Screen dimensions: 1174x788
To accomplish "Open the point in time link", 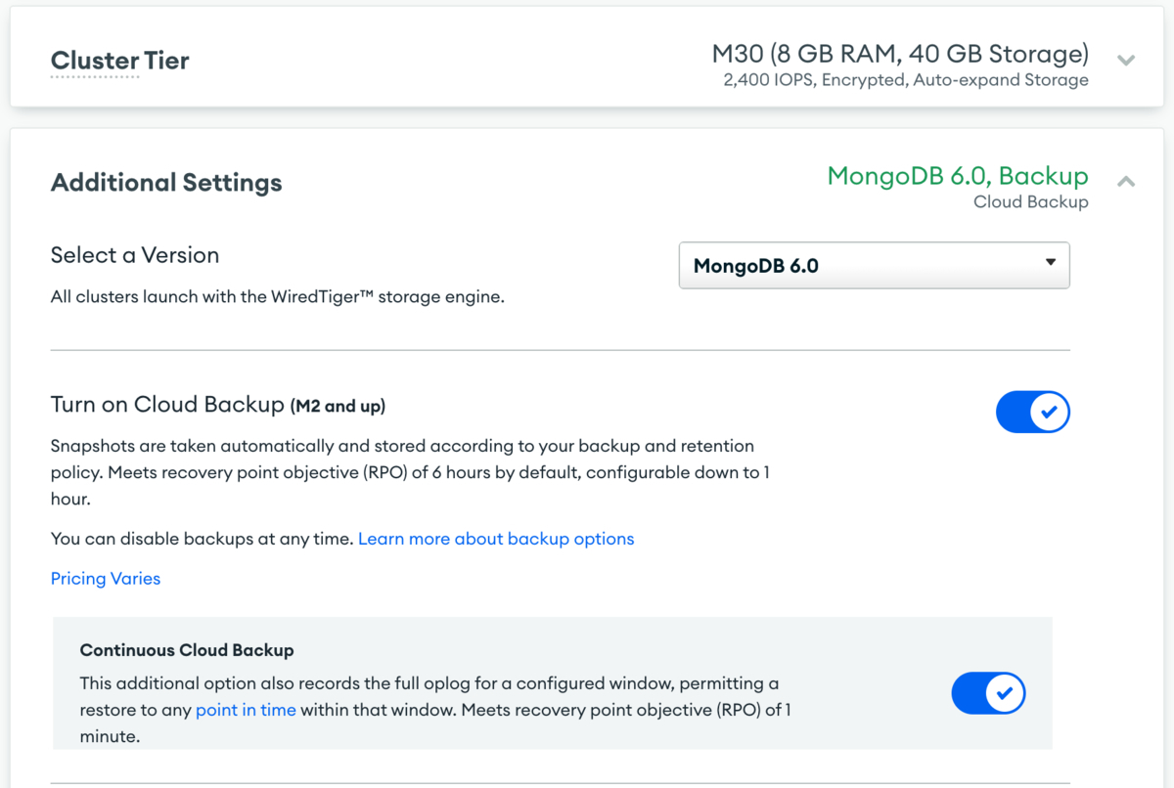I will pyautogui.click(x=246, y=709).
